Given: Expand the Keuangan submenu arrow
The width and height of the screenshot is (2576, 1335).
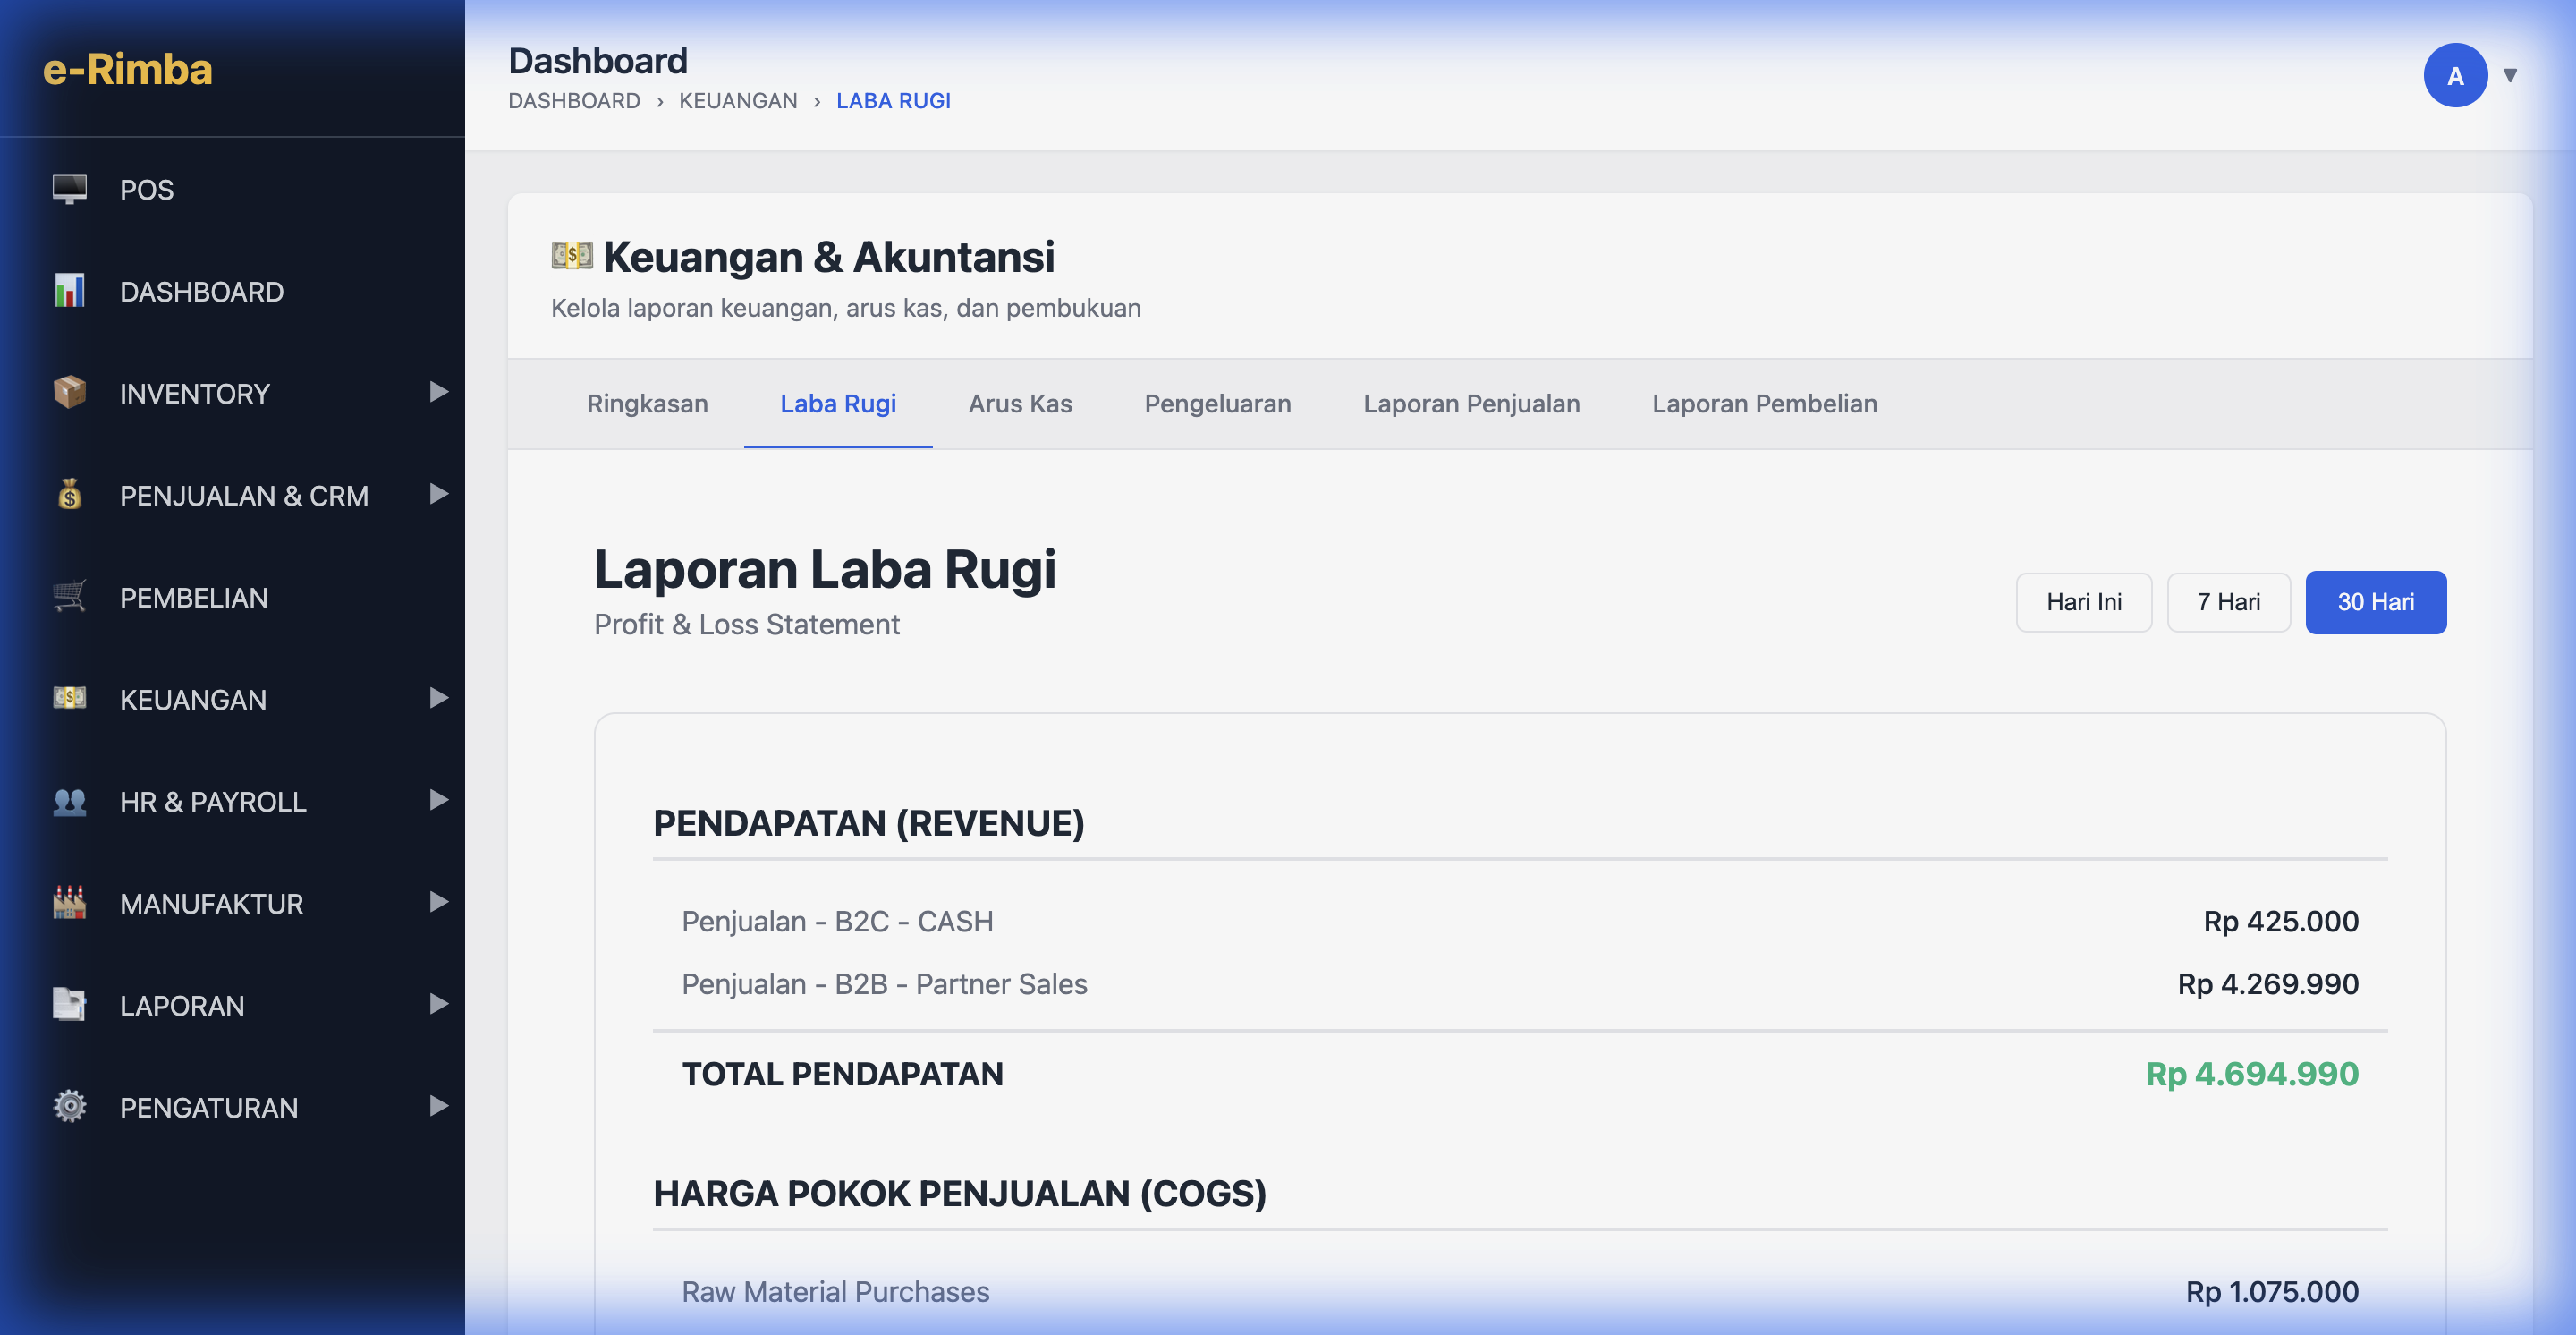Looking at the screenshot, I should pos(438,698).
